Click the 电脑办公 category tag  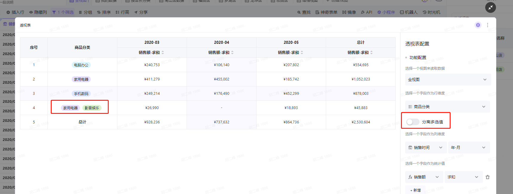(x=81, y=65)
